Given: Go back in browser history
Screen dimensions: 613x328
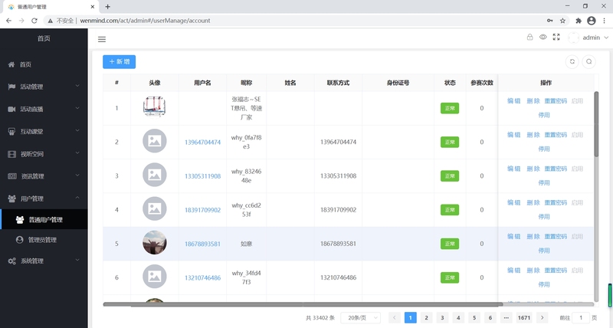Looking at the screenshot, I should tap(8, 21).
